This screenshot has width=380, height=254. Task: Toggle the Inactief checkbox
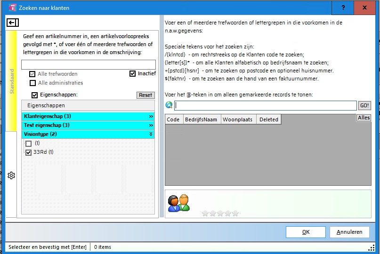[x=132, y=74]
